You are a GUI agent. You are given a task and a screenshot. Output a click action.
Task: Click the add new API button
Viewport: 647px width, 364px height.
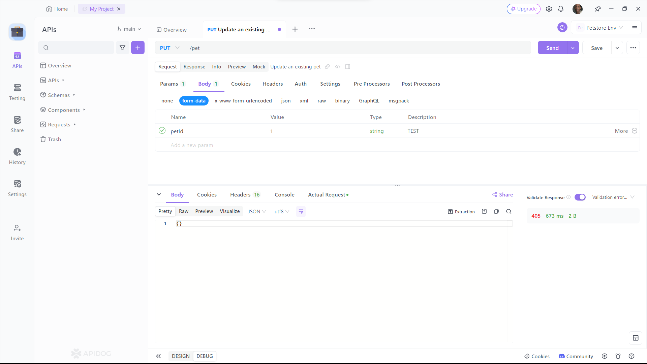138,48
